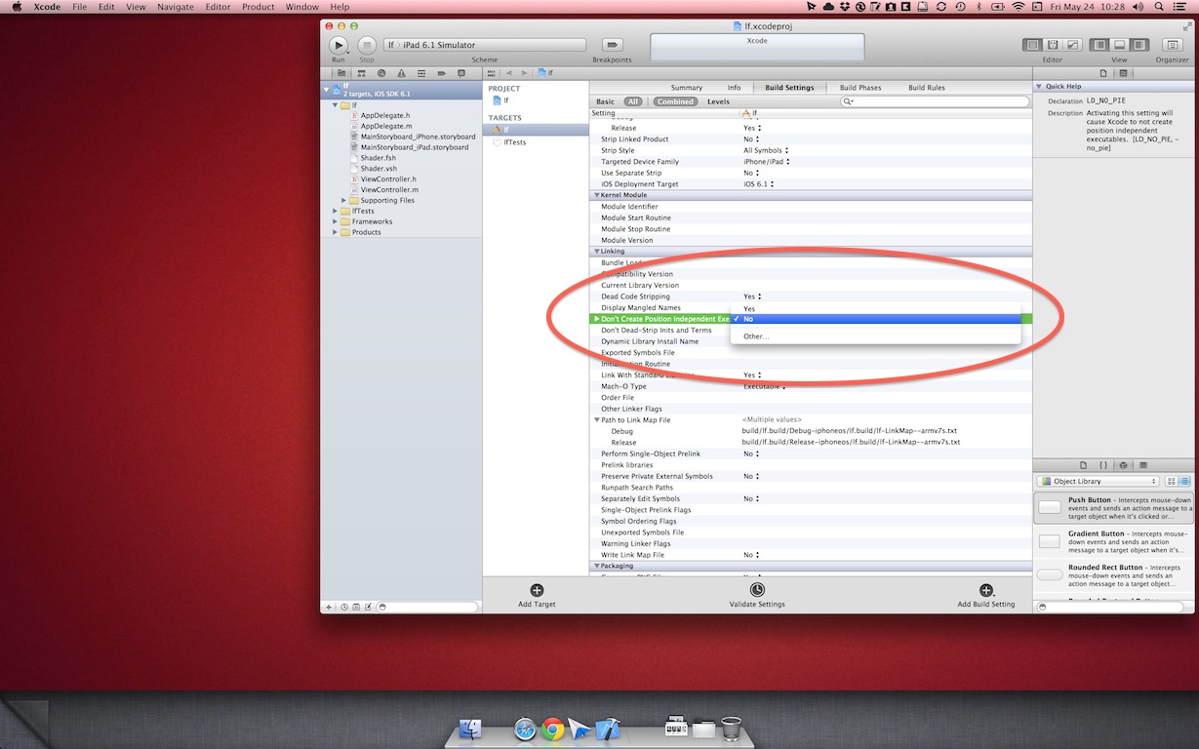The width and height of the screenshot is (1199, 749).
Task: Switch to the Assistant editor
Action: pyautogui.click(x=1053, y=45)
